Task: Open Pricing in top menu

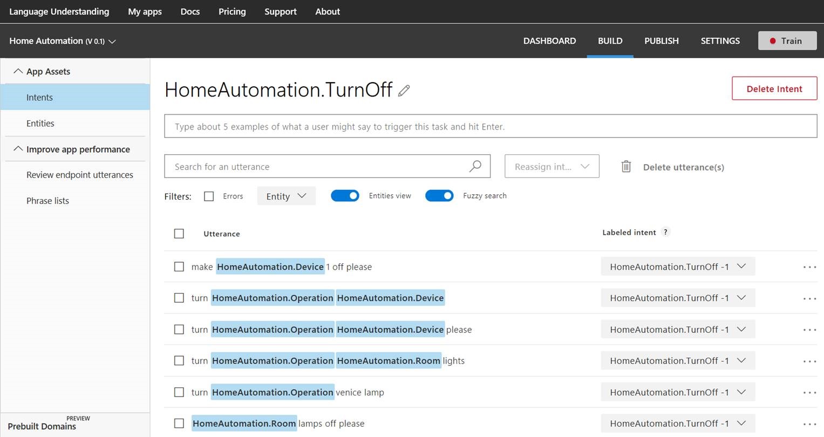Action: coord(232,11)
